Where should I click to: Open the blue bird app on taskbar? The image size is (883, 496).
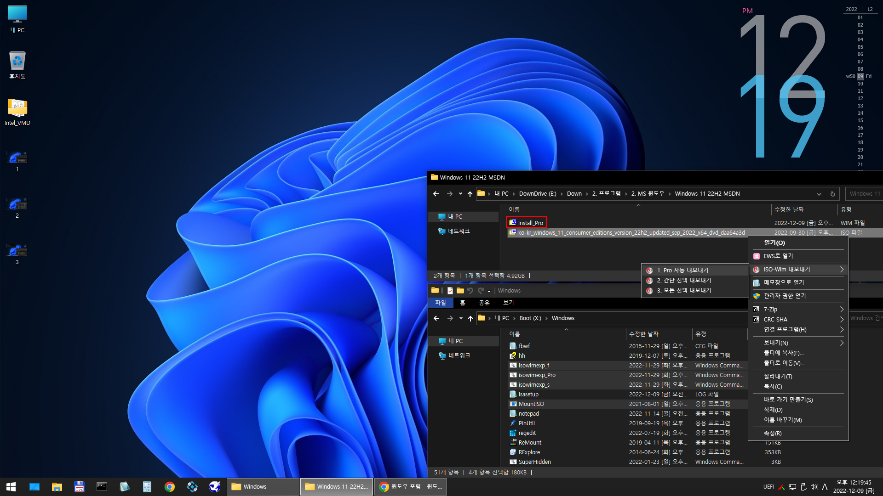[x=214, y=486]
